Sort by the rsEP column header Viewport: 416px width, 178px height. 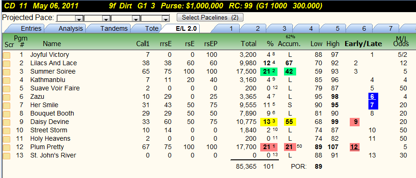[x=211, y=44]
